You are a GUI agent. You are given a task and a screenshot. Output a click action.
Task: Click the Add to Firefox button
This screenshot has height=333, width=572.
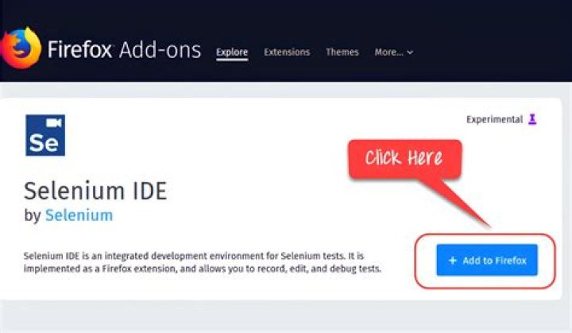[487, 261]
